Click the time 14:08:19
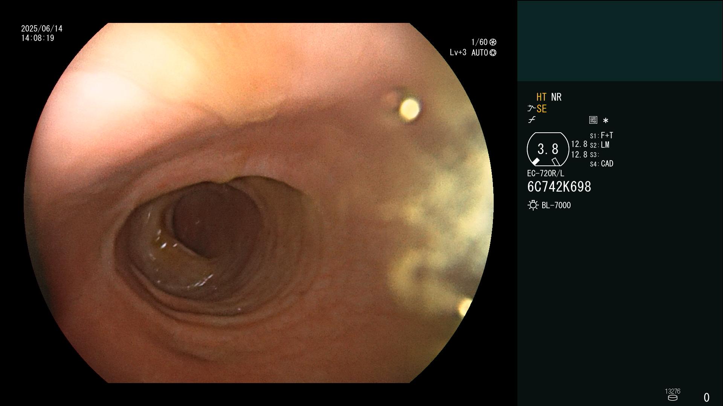This screenshot has height=406, width=723. click(x=38, y=38)
